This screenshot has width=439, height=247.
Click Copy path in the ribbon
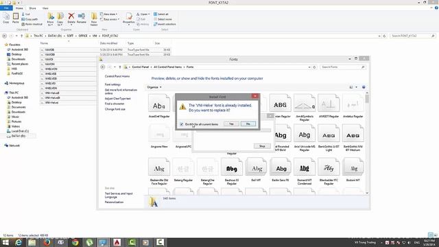[29, 19]
